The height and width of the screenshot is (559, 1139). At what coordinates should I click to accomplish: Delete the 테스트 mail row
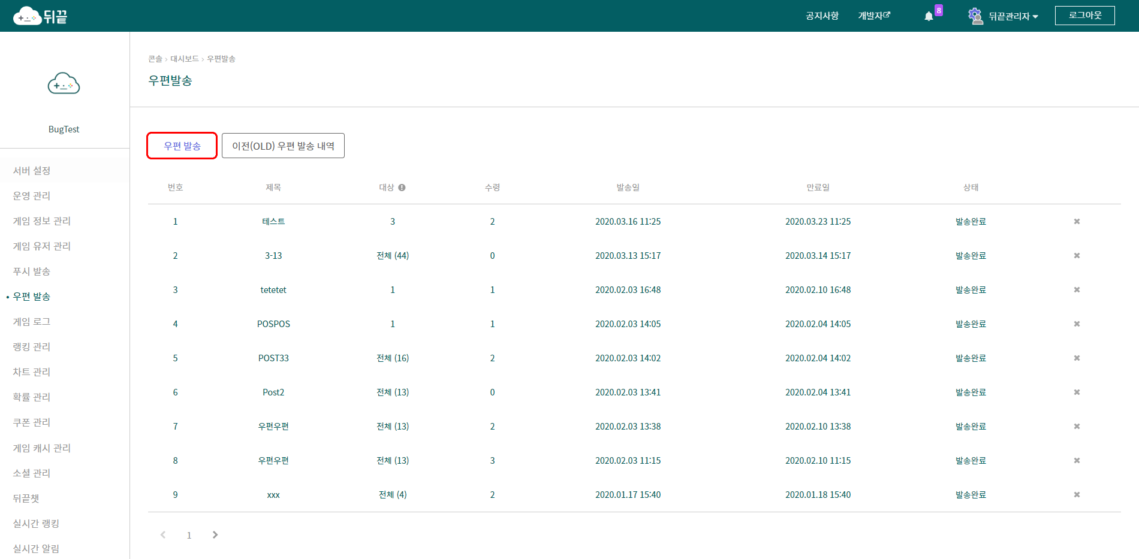[1077, 222]
